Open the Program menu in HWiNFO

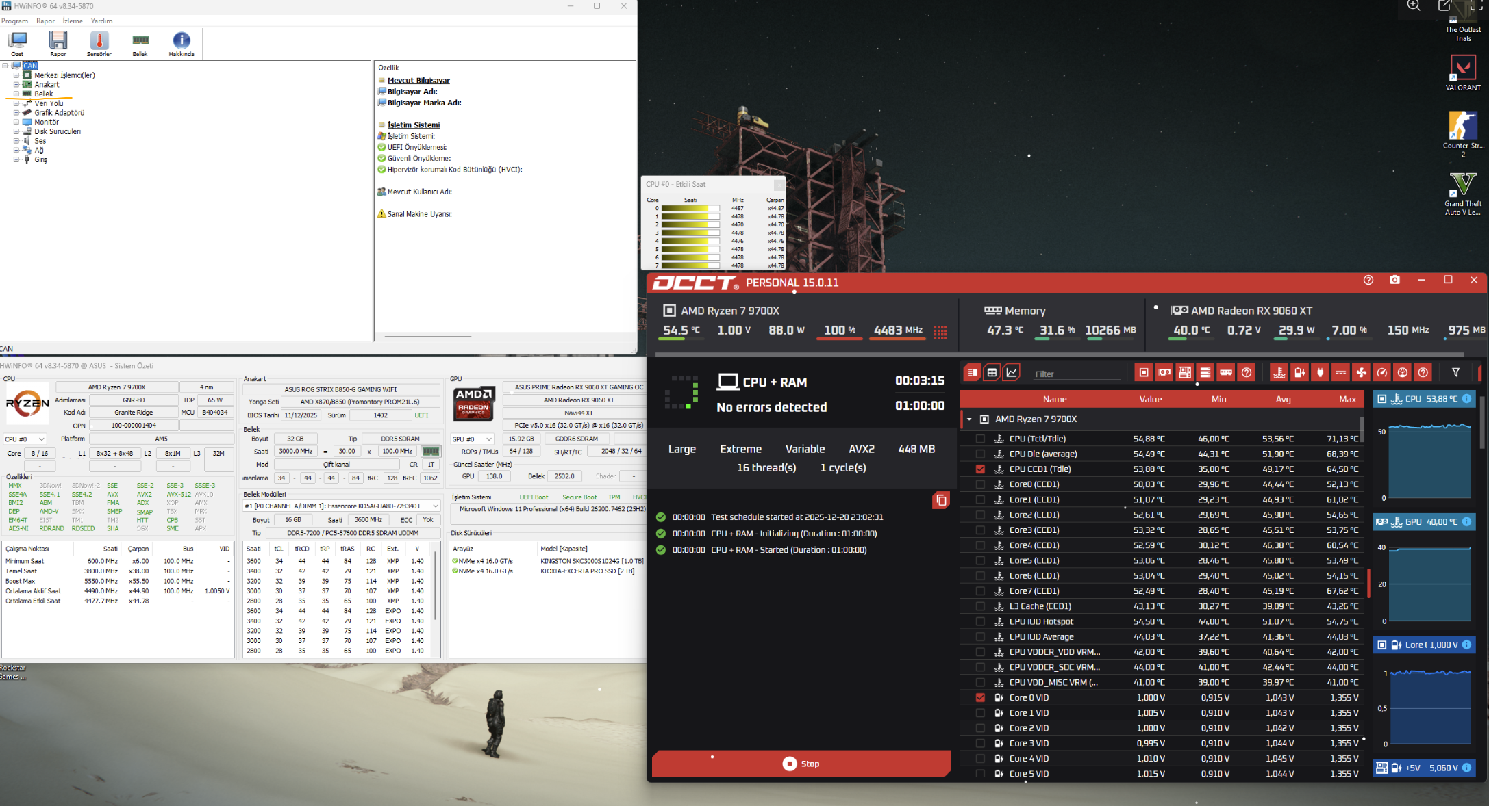coord(14,21)
